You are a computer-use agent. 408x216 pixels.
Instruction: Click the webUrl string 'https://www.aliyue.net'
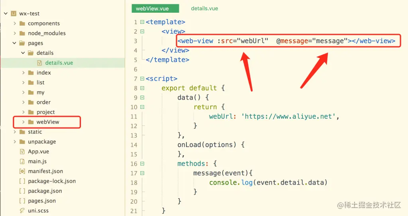tap(288, 116)
